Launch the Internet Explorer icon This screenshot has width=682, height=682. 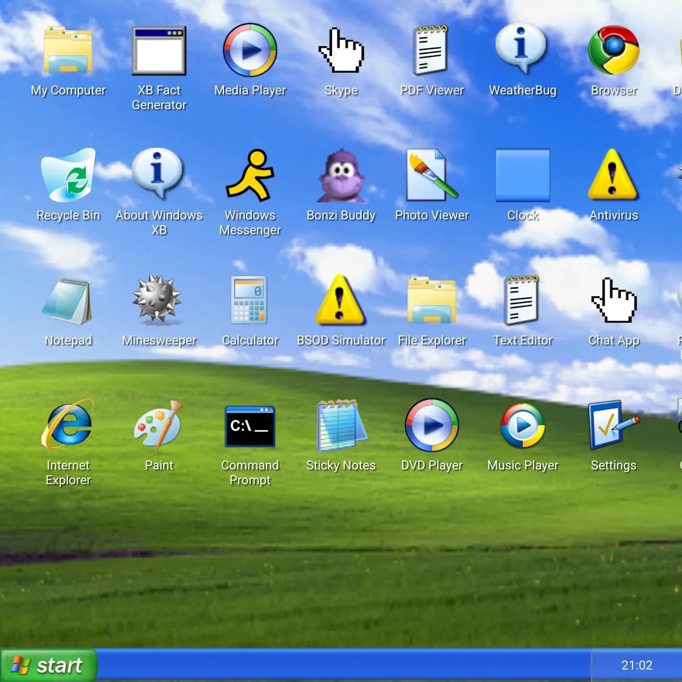pyautogui.click(x=68, y=425)
